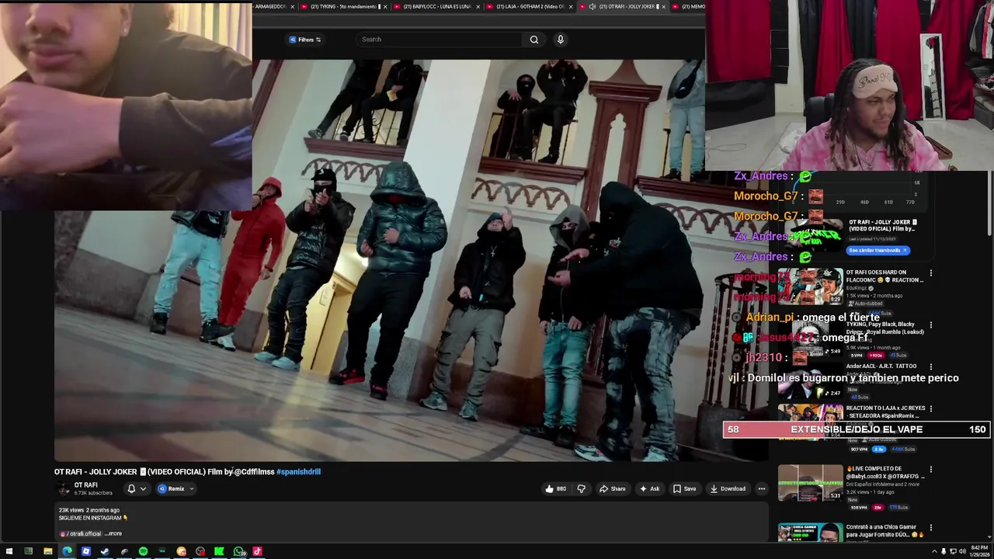Switch to the ARMAGEDDON browser tab
Viewport: 994px width, 559px height.
pos(270,6)
